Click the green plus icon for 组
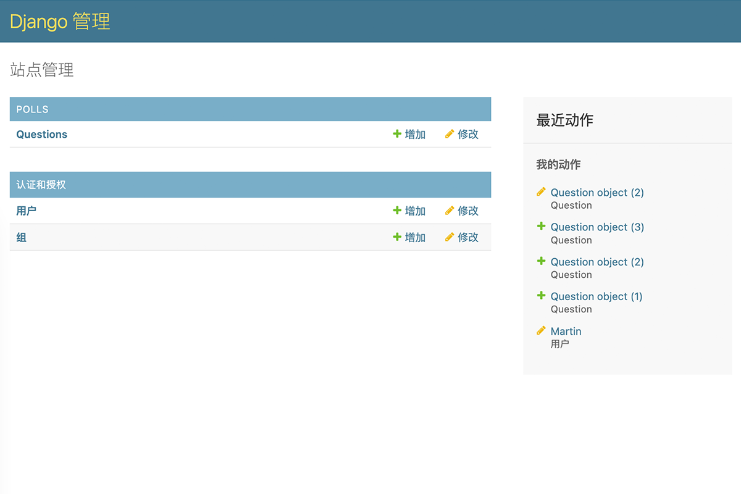Screen dimensions: 741x494 pos(397,237)
